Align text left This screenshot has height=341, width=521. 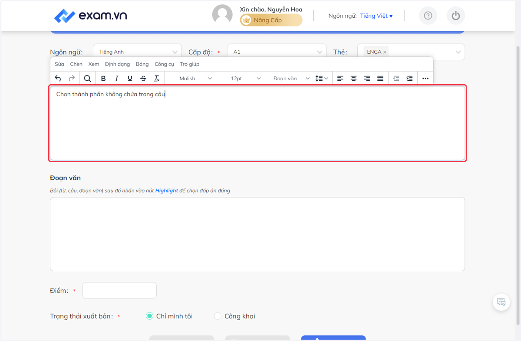coord(340,79)
